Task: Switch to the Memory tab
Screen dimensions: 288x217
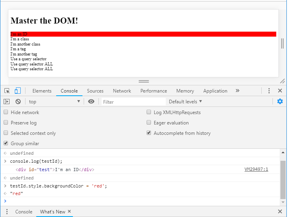Action: [185, 91]
